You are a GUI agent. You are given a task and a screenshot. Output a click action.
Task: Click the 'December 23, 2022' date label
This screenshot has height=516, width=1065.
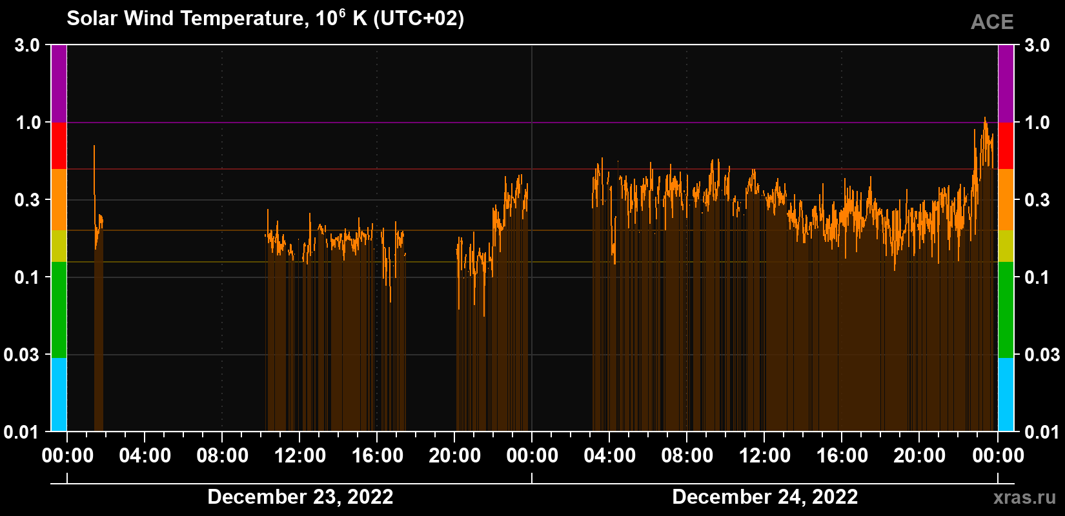[x=300, y=497]
